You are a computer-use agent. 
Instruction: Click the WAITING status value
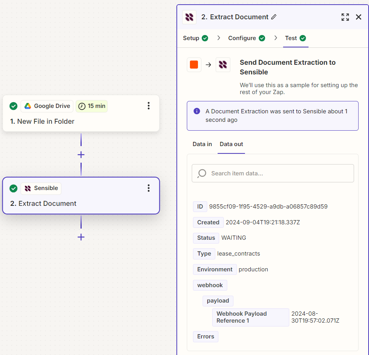(234, 238)
